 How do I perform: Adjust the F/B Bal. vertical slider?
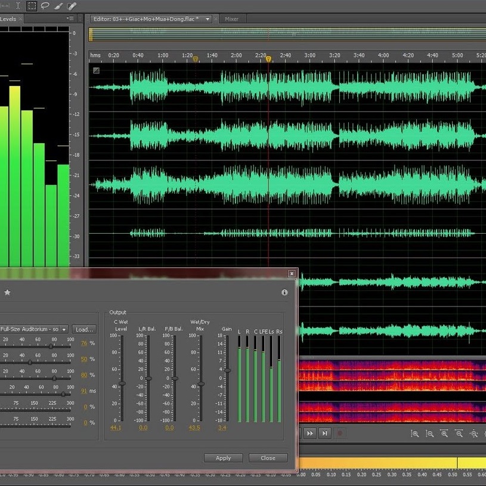(x=175, y=378)
